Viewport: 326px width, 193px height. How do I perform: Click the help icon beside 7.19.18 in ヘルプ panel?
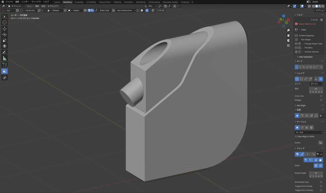click(321, 20)
